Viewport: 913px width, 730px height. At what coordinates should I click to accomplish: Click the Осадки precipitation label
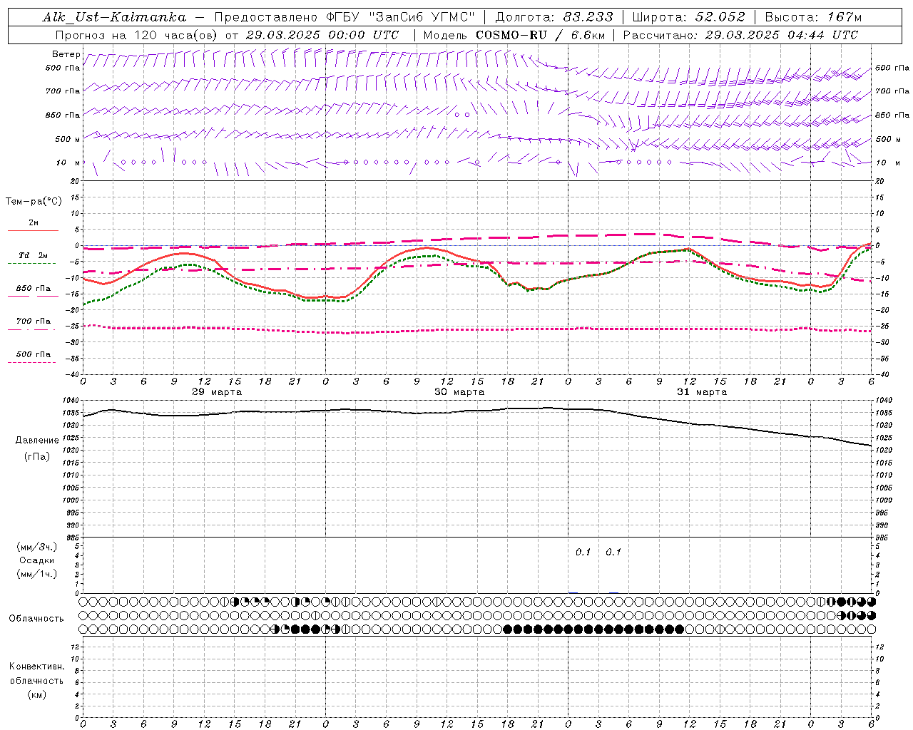[37, 560]
